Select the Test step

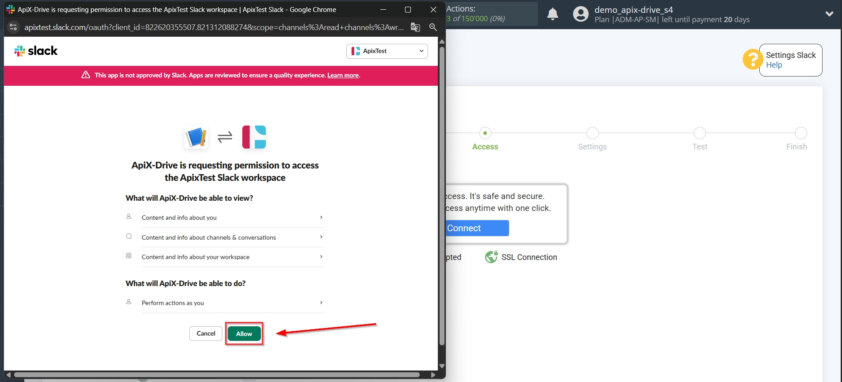pyautogui.click(x=700, y=139)
